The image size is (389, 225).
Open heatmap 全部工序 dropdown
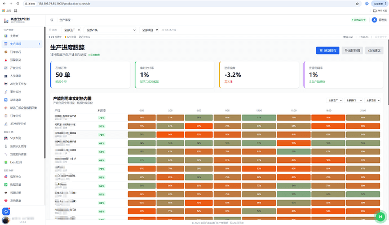tap(373, 100)
